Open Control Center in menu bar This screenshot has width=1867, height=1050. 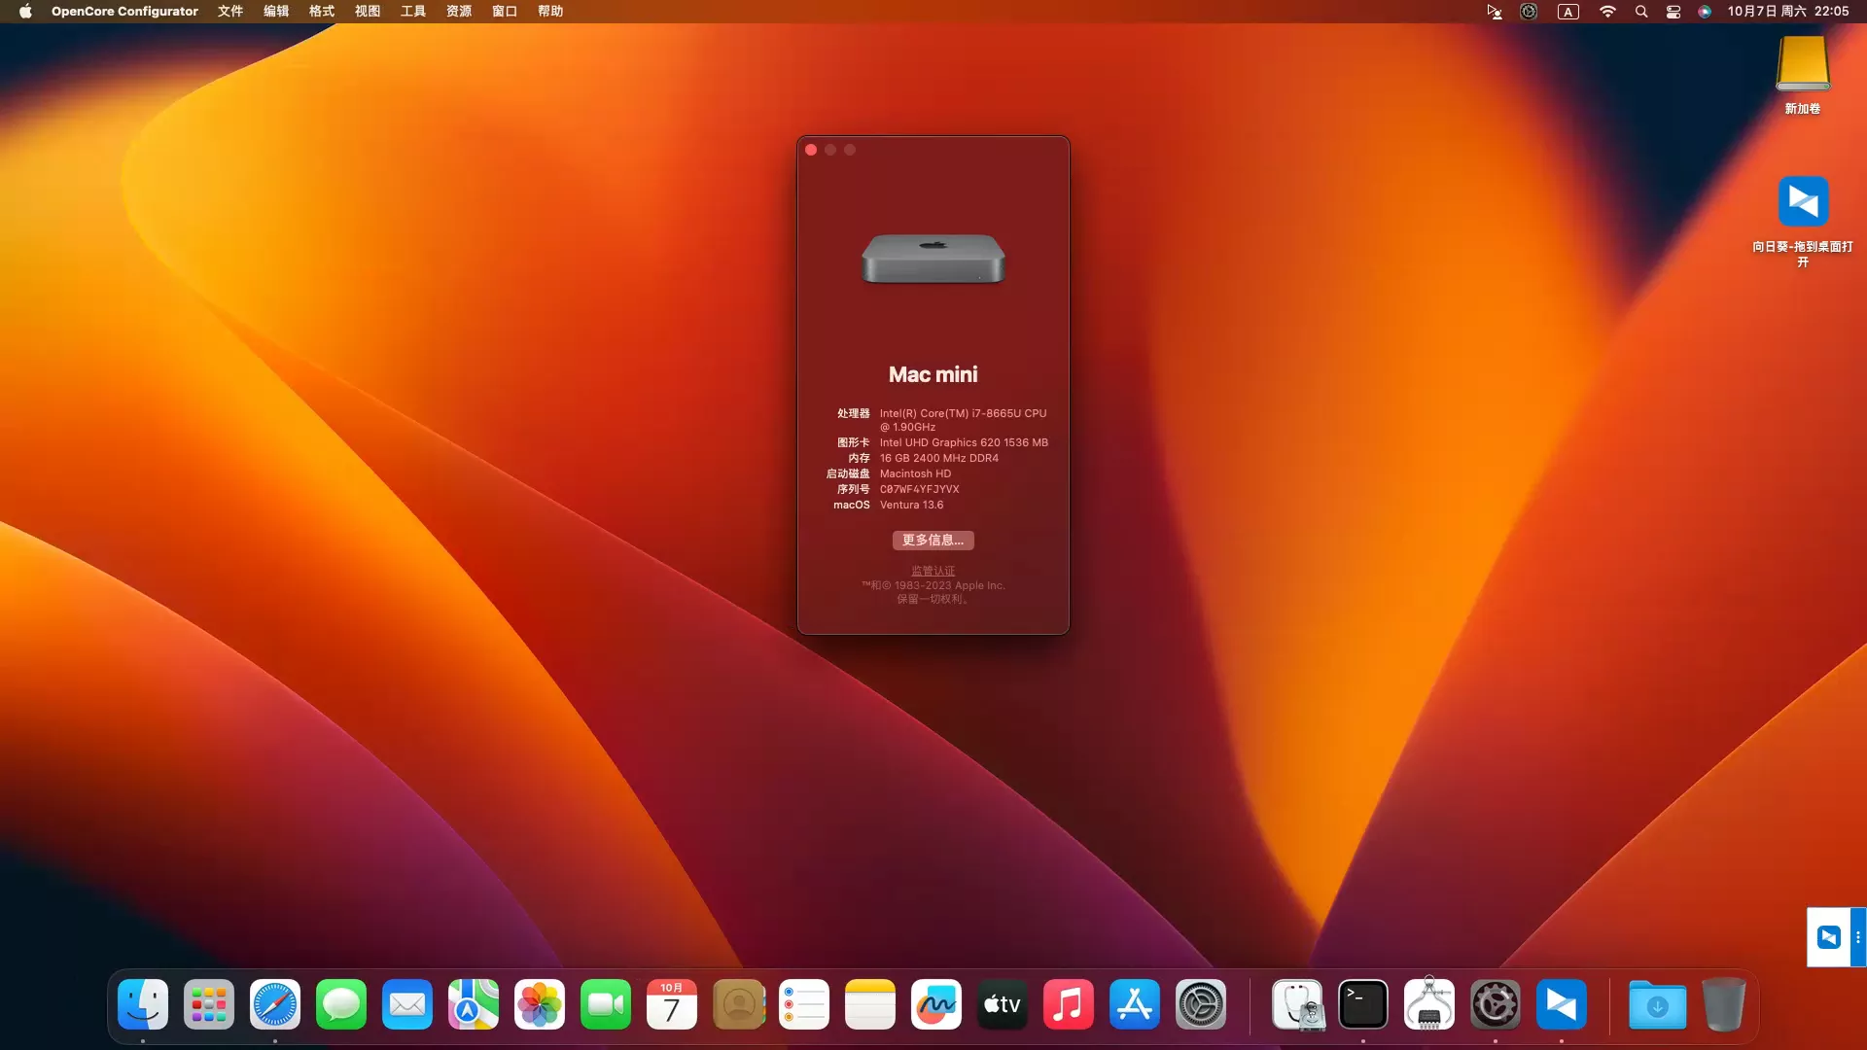[x=1673, y=12]
